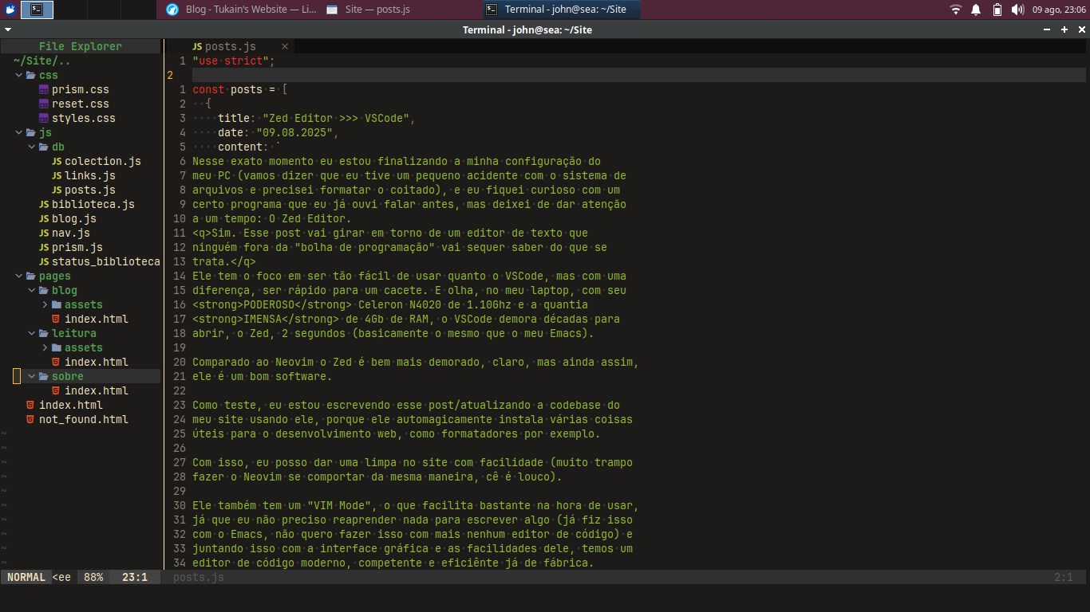Click the empty current line 2 in the editor
The height and width of the screenshot is (612, 1090).
[638, 75]
